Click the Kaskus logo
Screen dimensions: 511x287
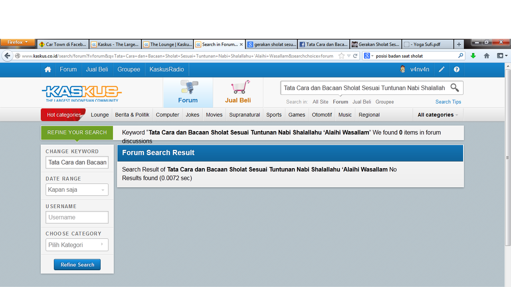[x=82, y=94]
